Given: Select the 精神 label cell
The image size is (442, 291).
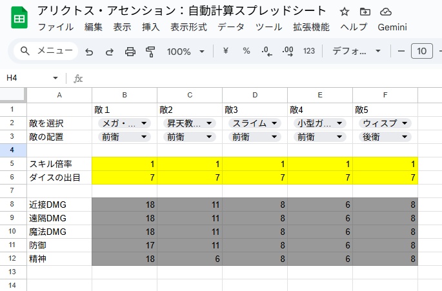Looking at the screenshot, I should [x=59, y=259].
